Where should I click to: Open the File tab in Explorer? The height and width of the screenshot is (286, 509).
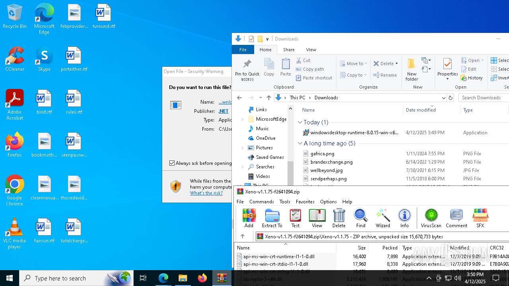click(x=243, y=50)
